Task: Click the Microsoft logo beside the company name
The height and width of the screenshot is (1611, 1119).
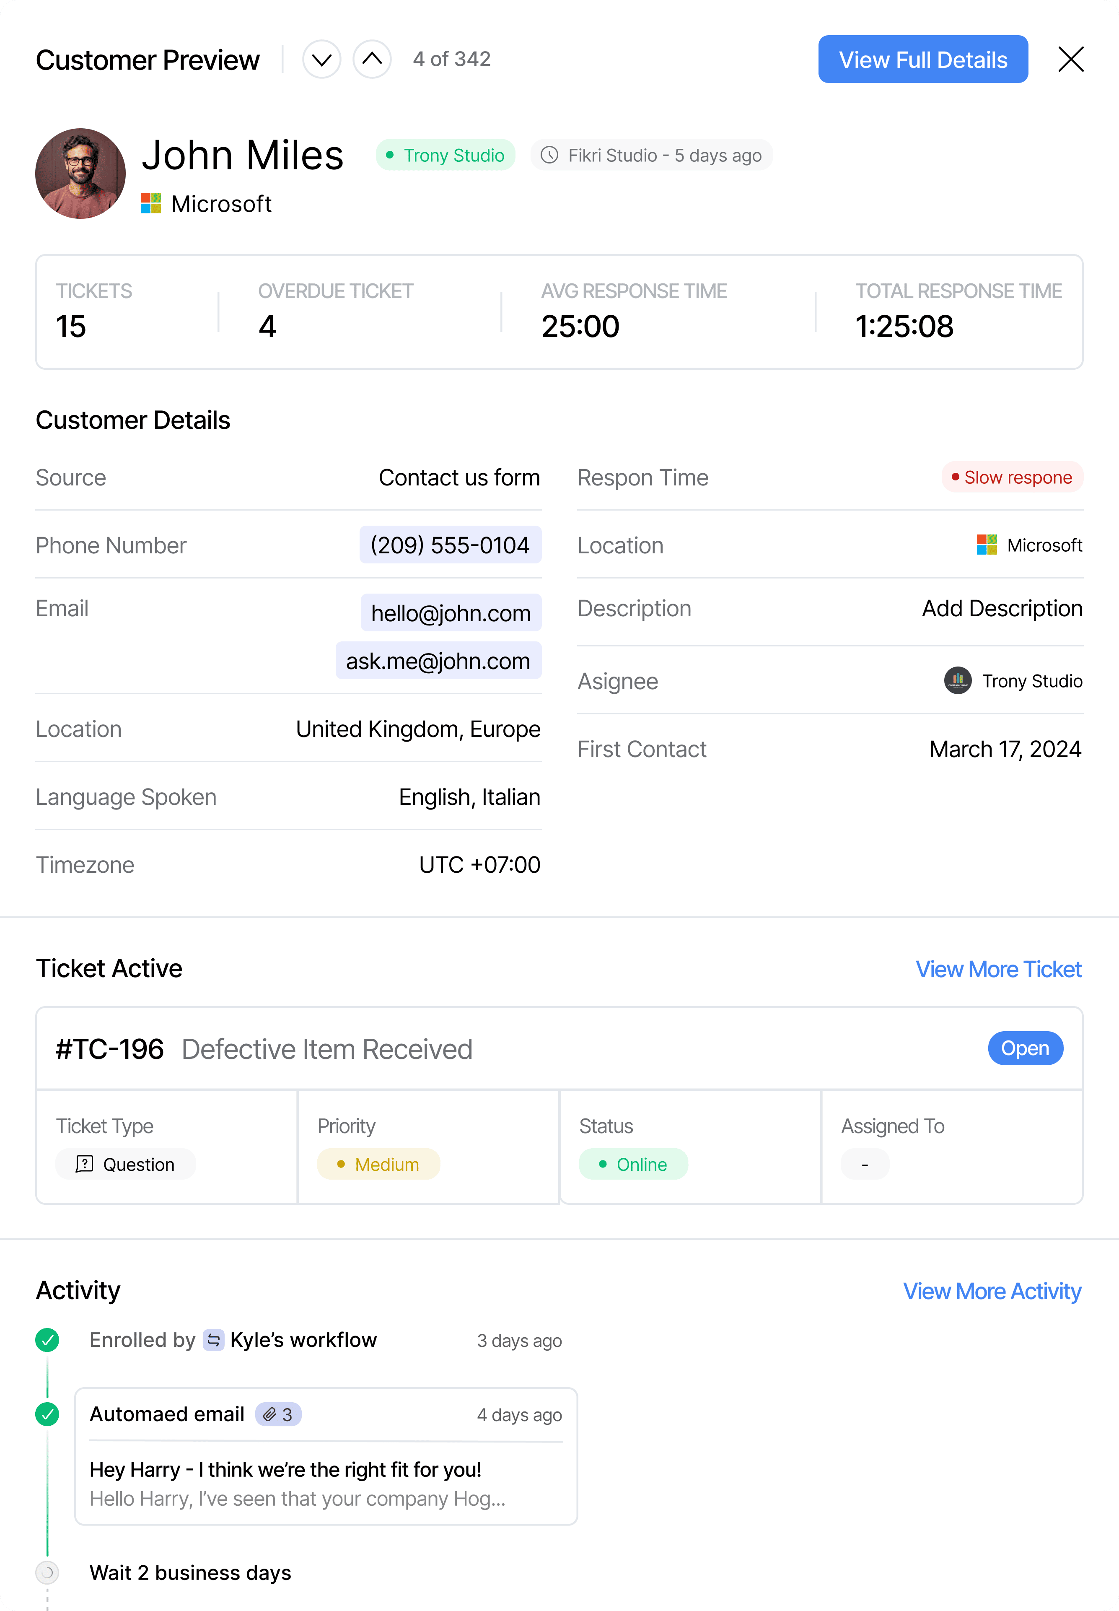Action: pyautogui.click(x=151, y=203)
